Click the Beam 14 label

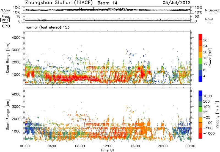point(107,3)
